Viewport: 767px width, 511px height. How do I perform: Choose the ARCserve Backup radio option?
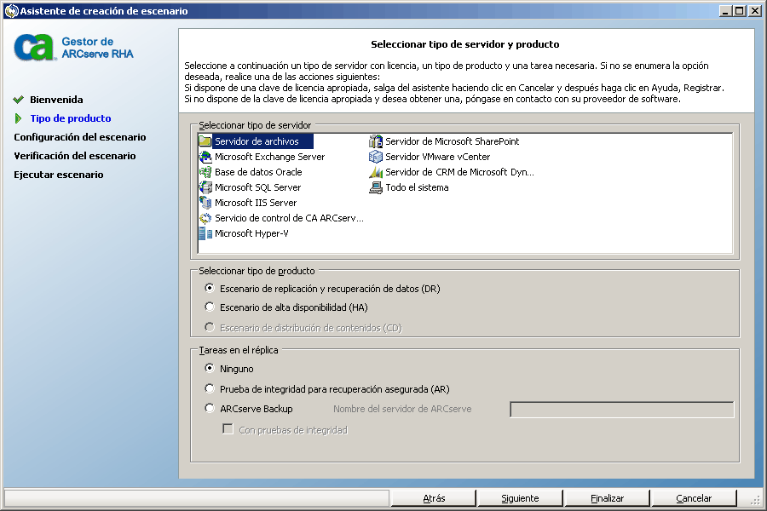point(210,408)
